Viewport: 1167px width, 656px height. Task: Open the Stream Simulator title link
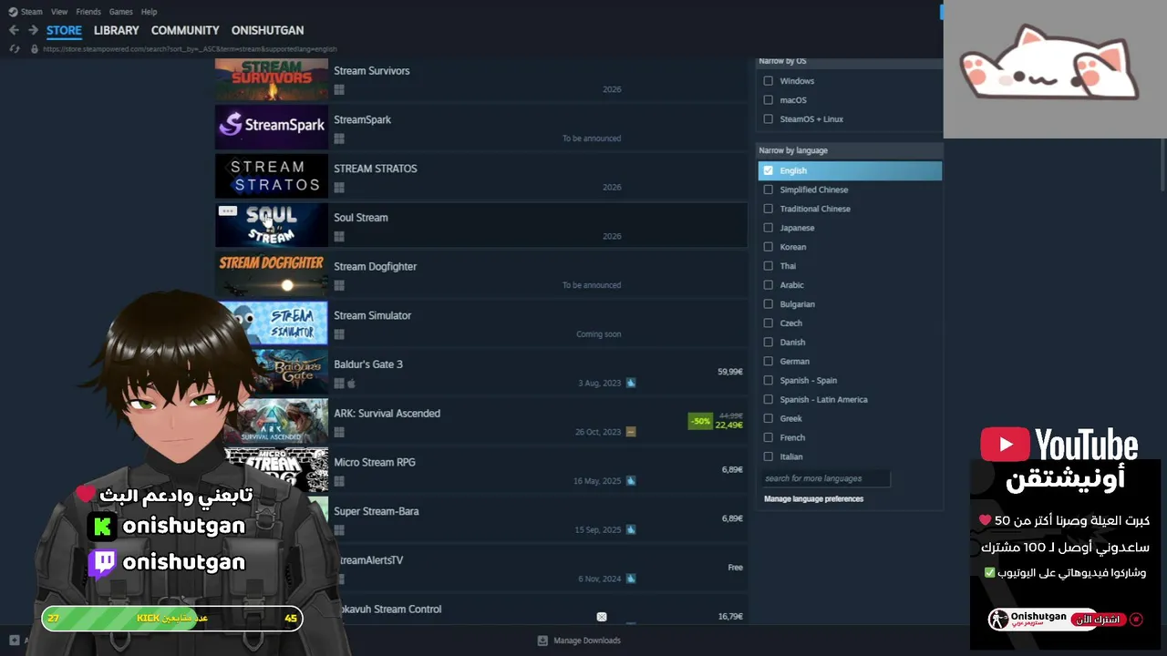372,315
